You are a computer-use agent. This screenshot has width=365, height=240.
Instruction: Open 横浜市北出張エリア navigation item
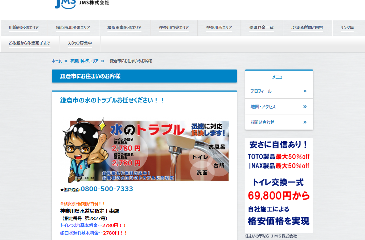(x=73, y=28)
